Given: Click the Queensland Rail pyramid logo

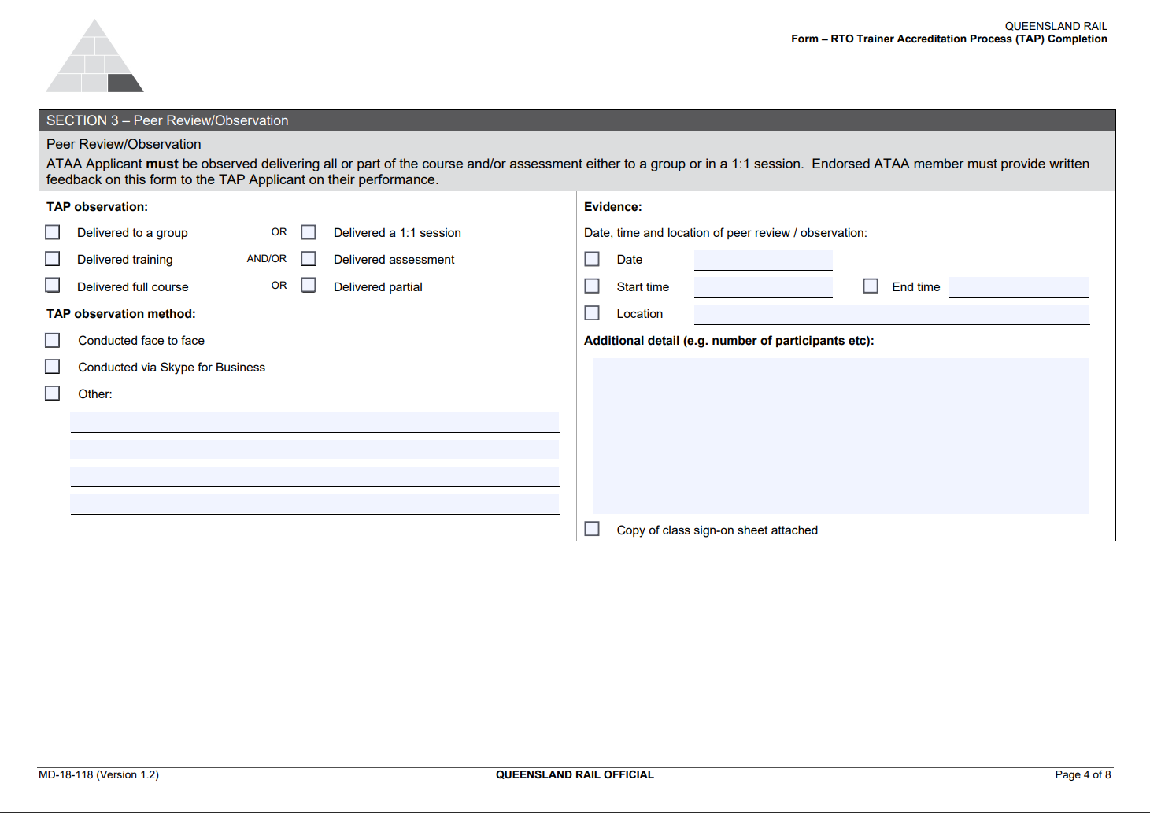Looking at the screenshot, I should tap(94, 56).
